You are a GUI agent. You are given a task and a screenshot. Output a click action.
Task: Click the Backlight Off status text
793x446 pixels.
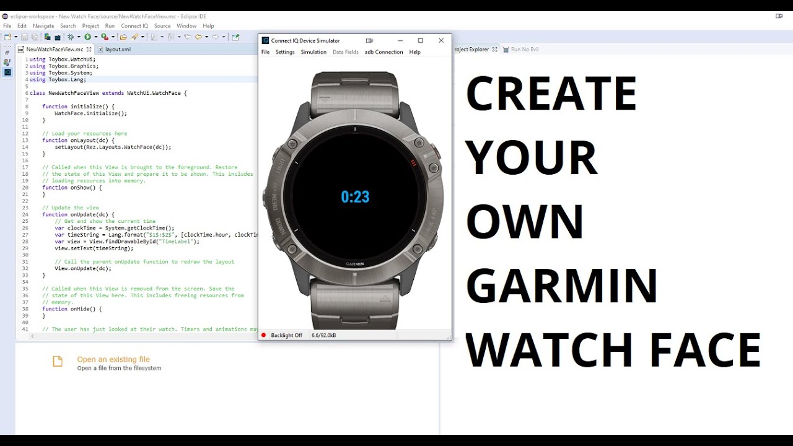286,335
